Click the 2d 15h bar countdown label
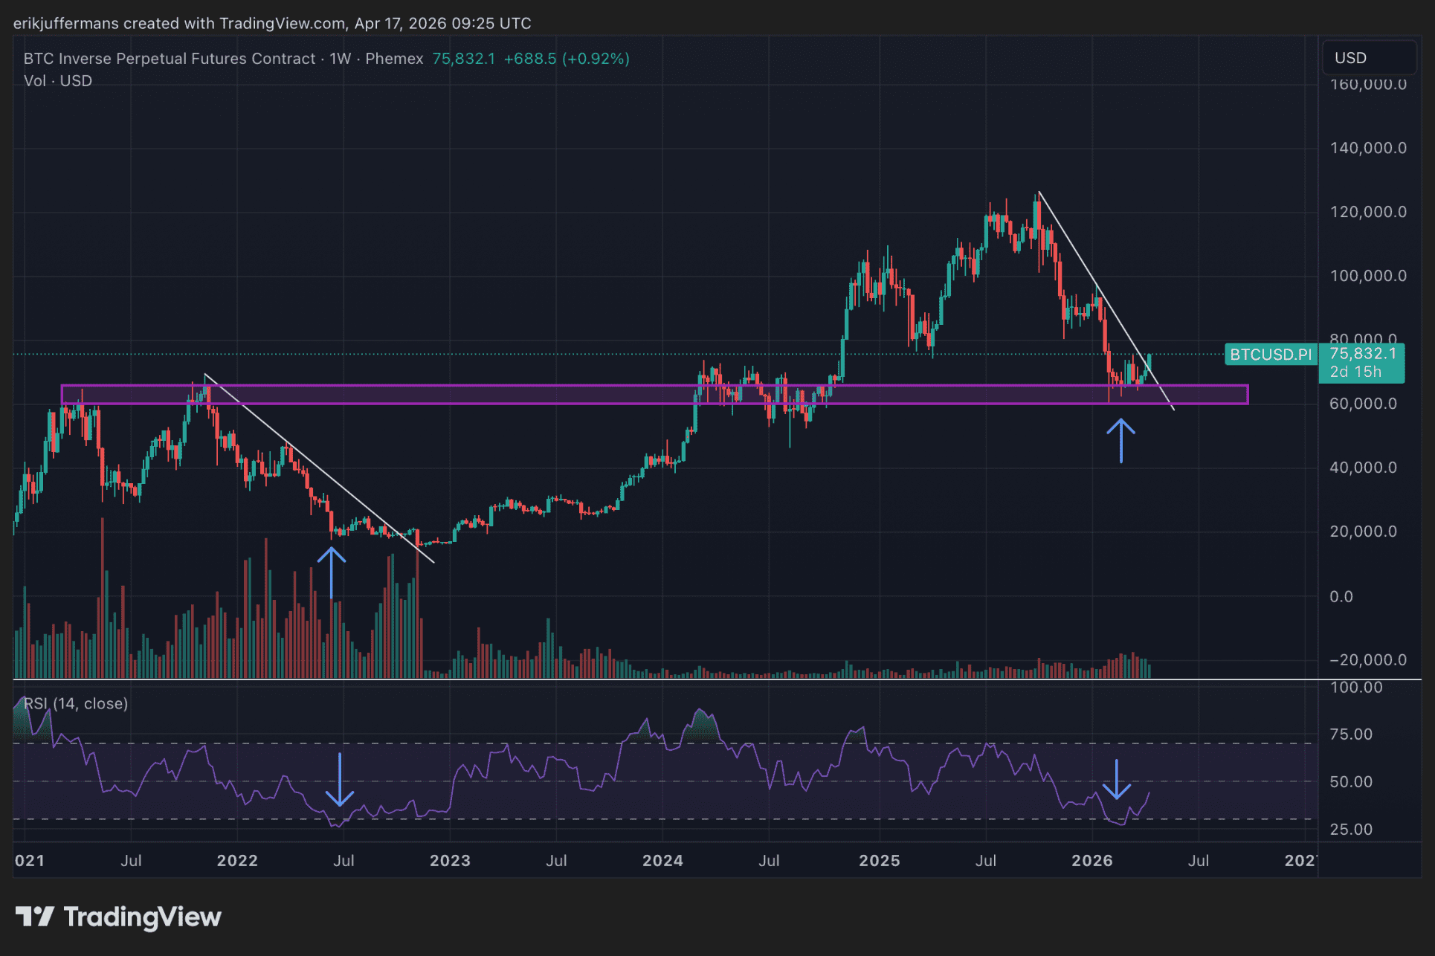Image resolution: width=1435 pixels, height=956 pixels. click(x=1355, y=372)
